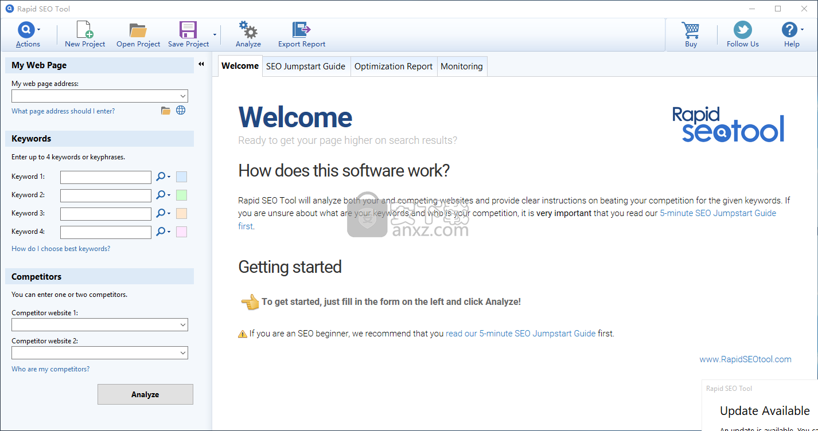Visit www.RapidSEOtool.com link
Viewport: 818px width, 431px height.
(745, 359)
